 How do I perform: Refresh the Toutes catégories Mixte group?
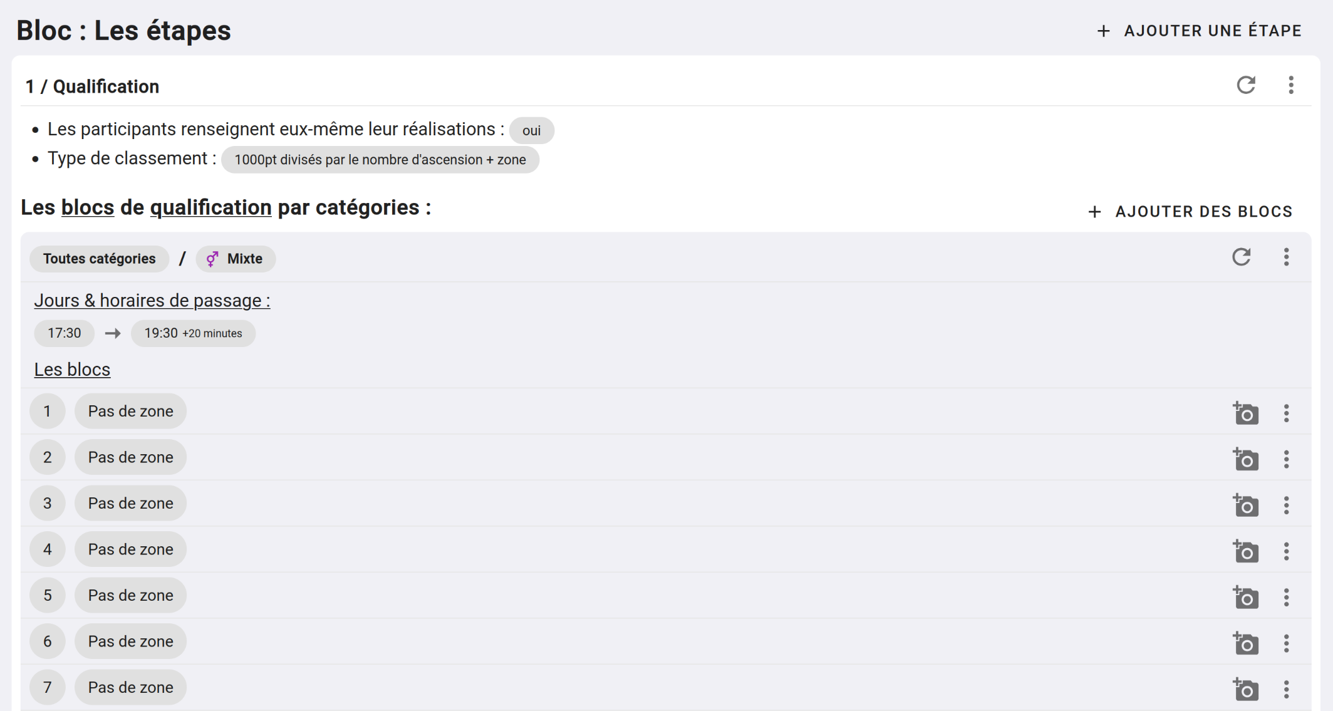tap(1241, 257)
